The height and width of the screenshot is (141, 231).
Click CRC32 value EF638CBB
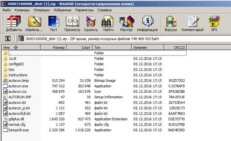point(177,92)
